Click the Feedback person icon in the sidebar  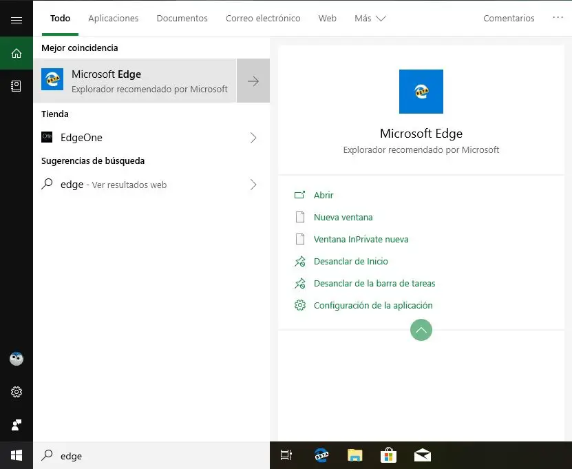(17, 425)
